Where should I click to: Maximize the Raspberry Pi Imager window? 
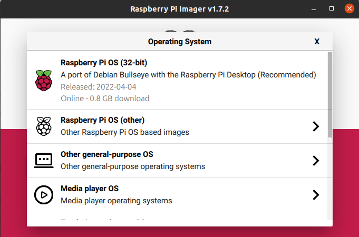(x=332, y=9)
